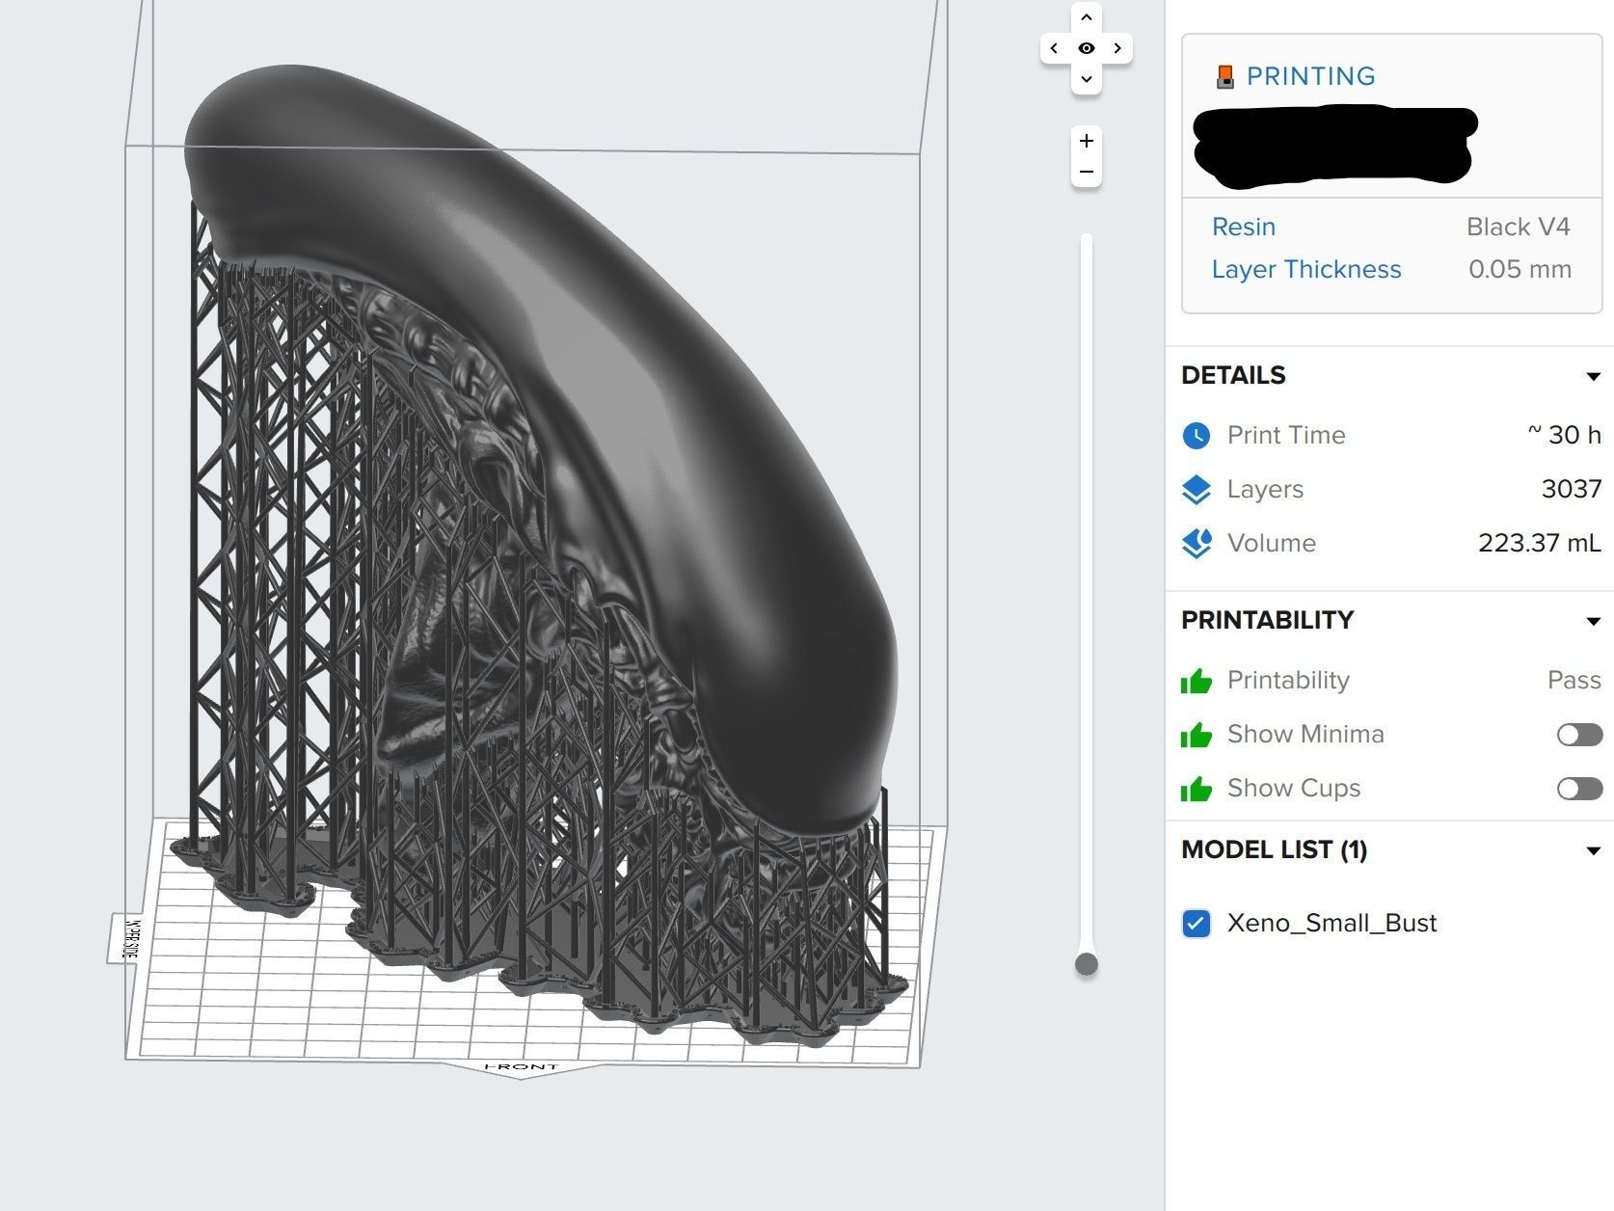
Task: Click the Print Time clock icon
Action: click(x=1197, y=436)
